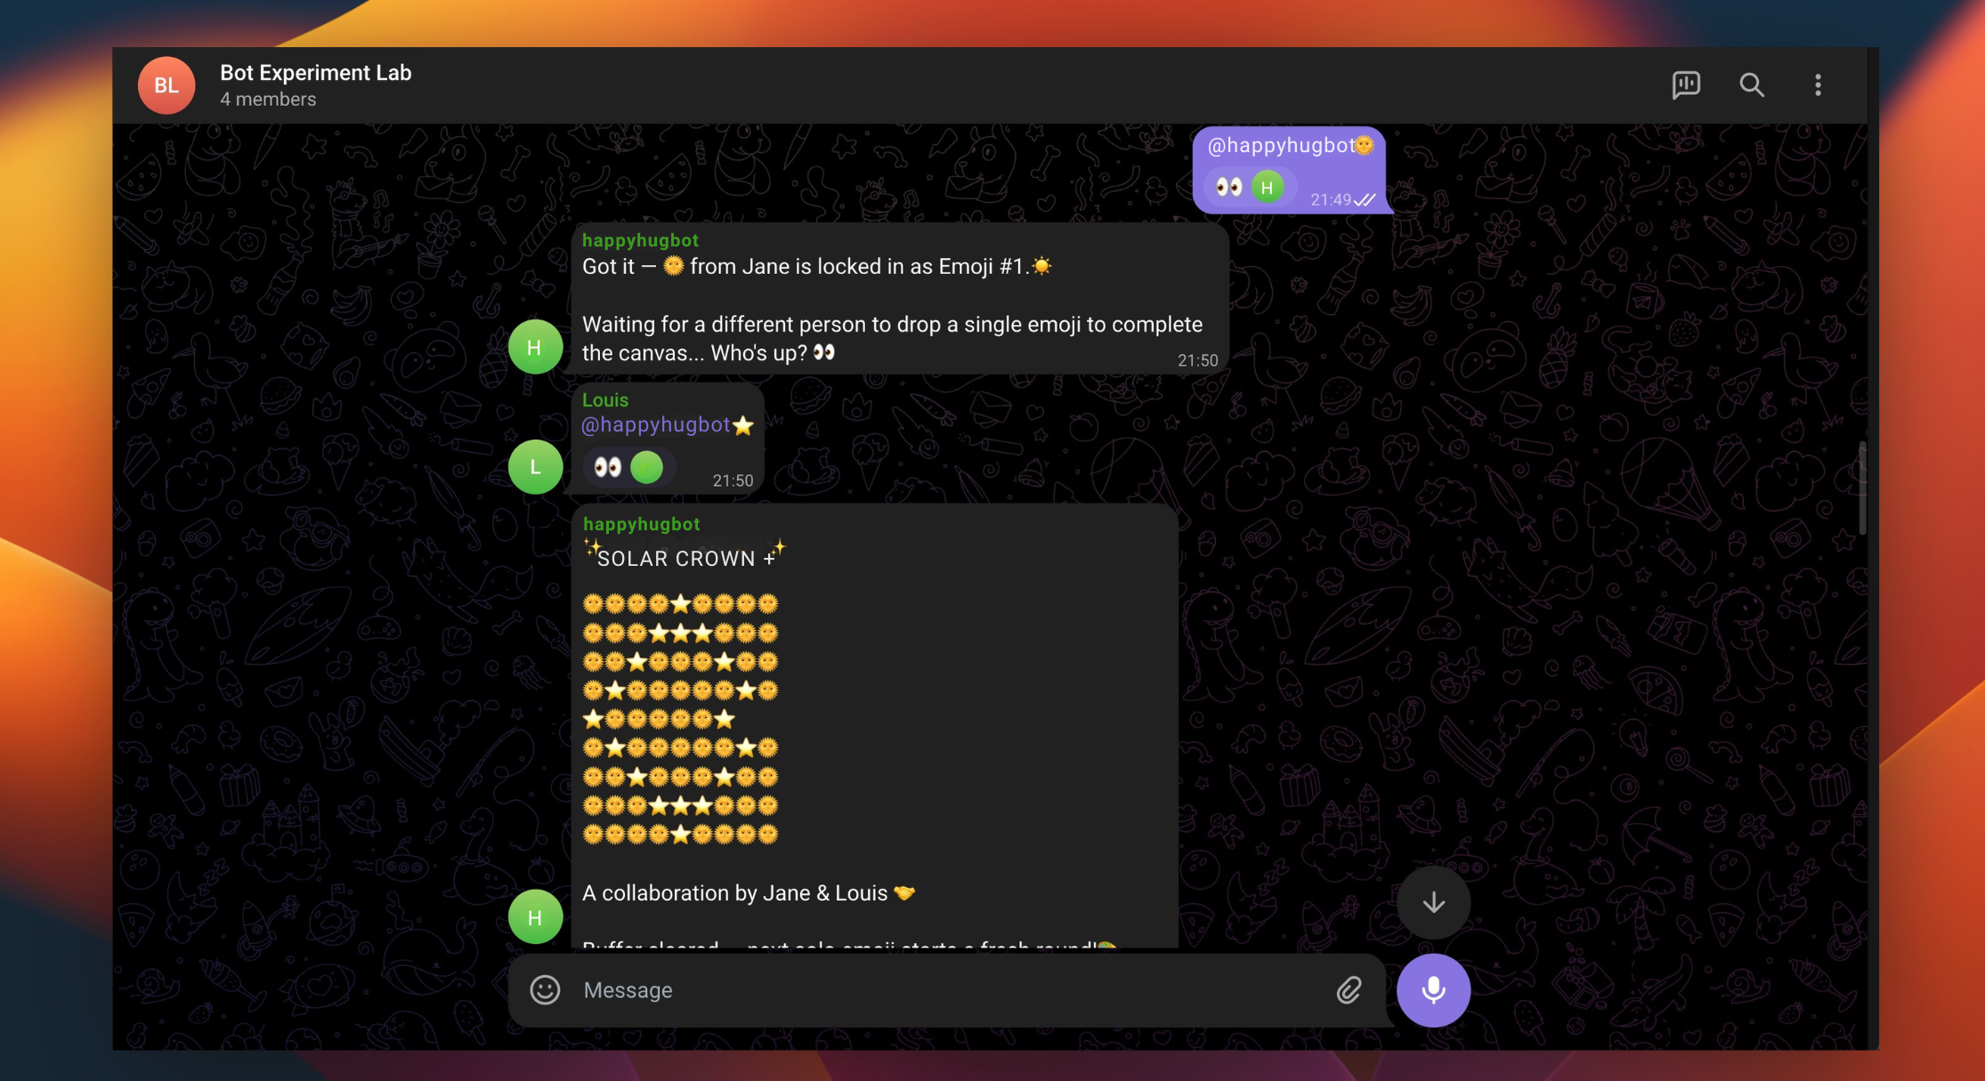Viewport: 1985px width, 1081px height.
Task: Click Louis's green L avatar
Action: (x=535, y=466)
